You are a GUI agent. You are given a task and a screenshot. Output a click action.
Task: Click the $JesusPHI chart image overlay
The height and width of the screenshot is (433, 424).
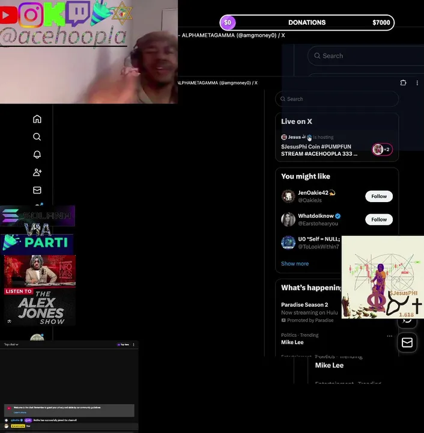pyautogui.click(x=383, y=277)
